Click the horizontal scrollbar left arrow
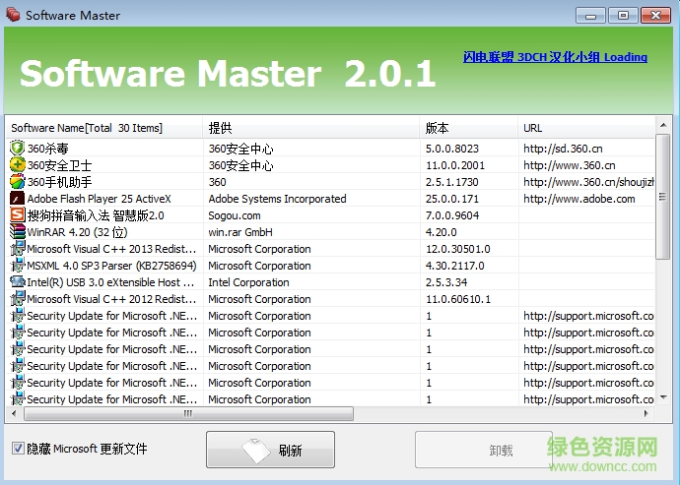 (14, 413)
